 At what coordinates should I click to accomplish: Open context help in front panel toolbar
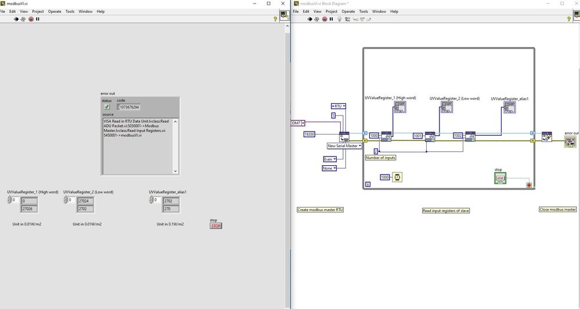[275, 19]
